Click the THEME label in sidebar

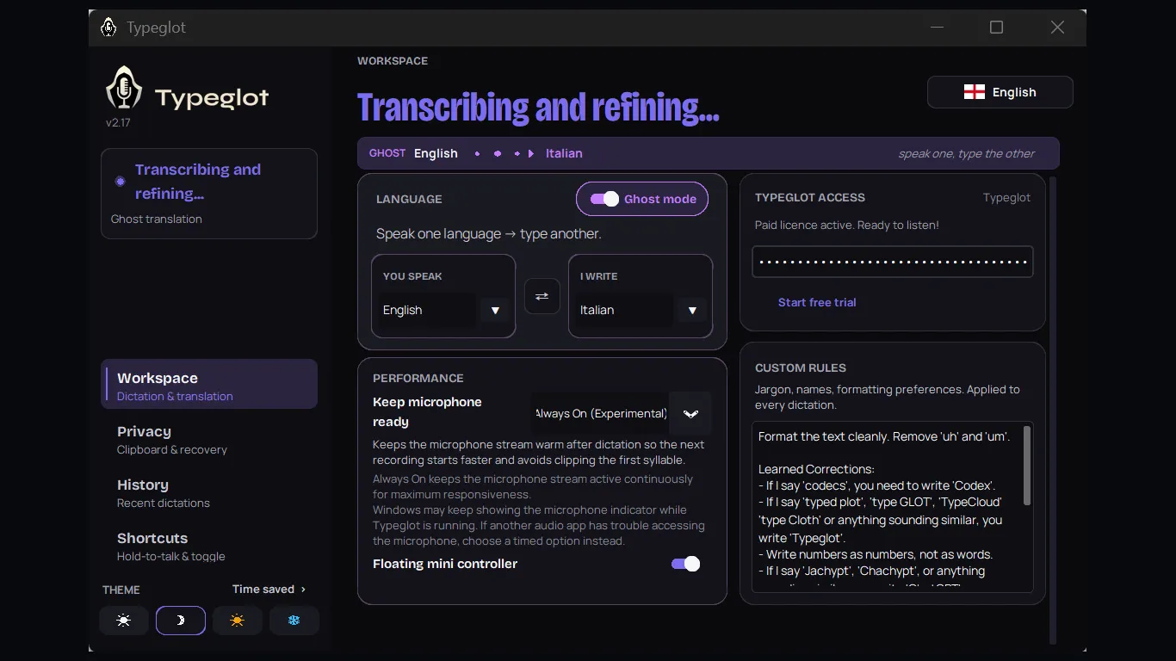click(x=121, y=590)
